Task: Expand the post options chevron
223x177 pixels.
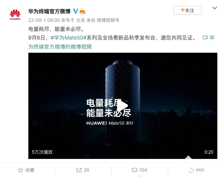Action: click(215, 8)
